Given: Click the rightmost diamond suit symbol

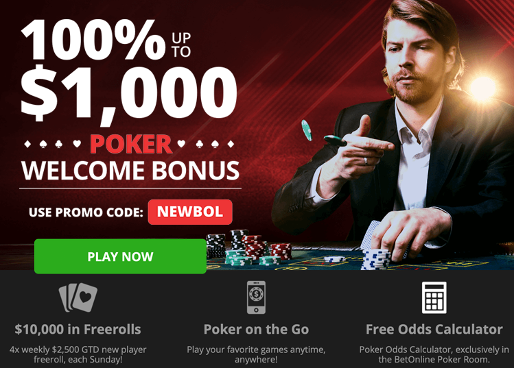Looking at the screenshot, I should (231, 144).
